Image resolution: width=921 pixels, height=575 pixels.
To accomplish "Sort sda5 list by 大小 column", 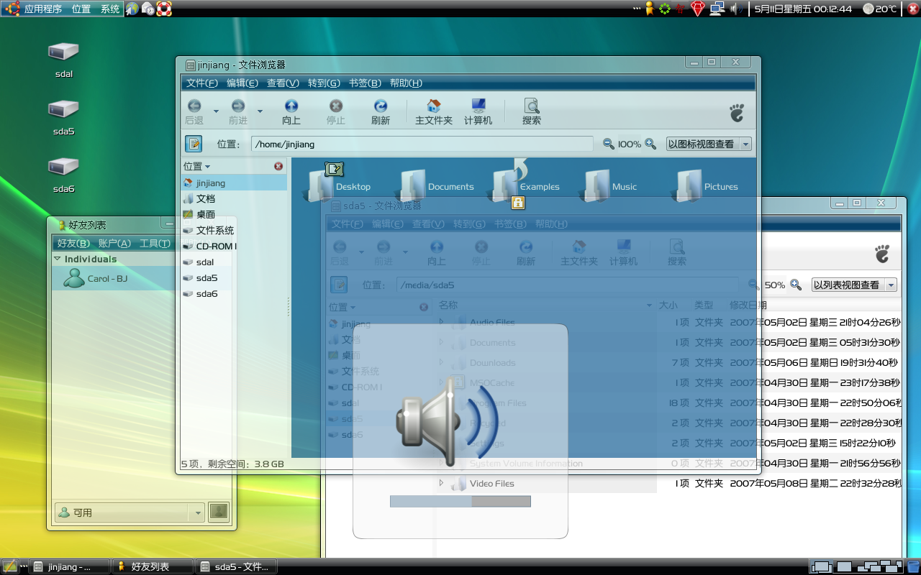I will [x=668, y=305].
